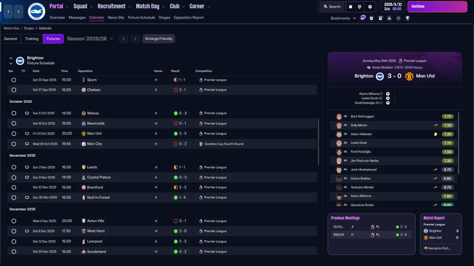Expand the Squad menu dropdown

click(x=91, y=7)
